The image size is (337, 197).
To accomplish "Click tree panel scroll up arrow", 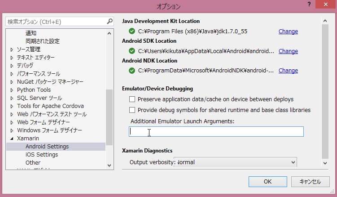I will coord(109,33).
